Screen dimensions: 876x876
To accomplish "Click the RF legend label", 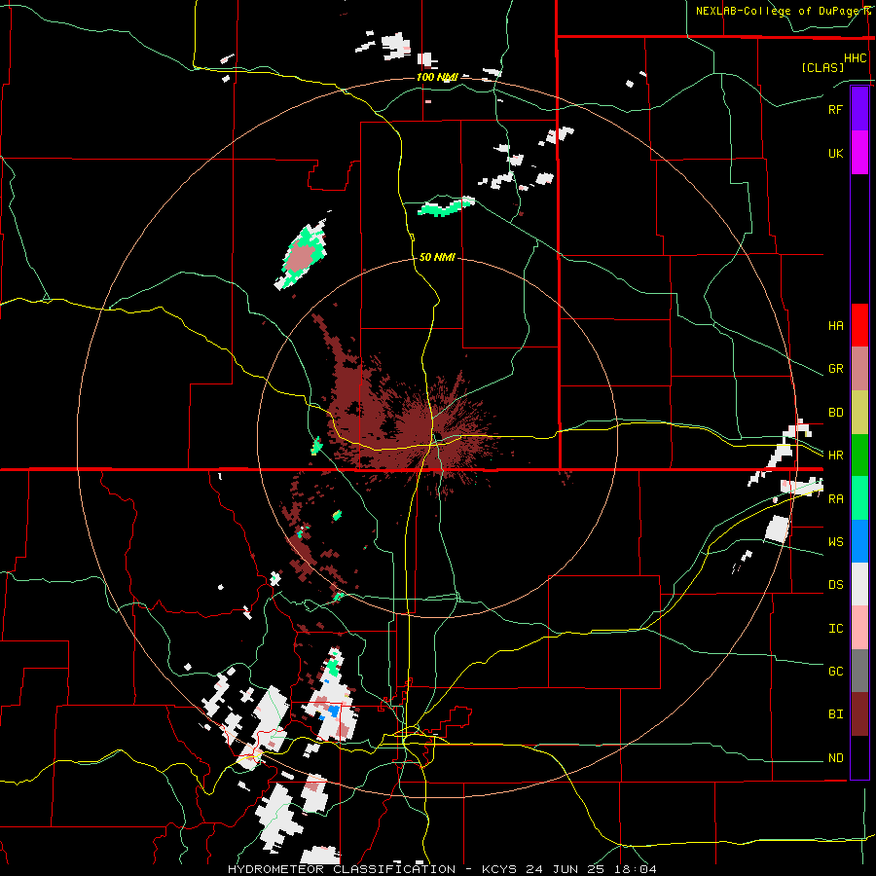I will tap(835, 110).
